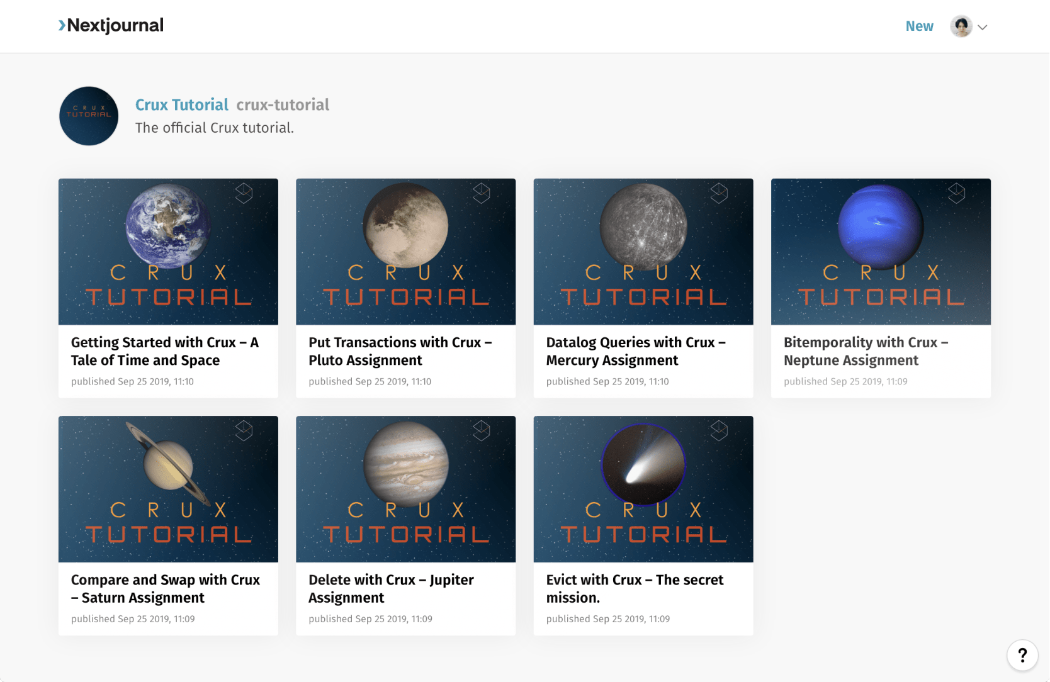Open 'Datalog Queries with Crux' title
This screenshot has height=682, width=1050.
click(636, 351)
